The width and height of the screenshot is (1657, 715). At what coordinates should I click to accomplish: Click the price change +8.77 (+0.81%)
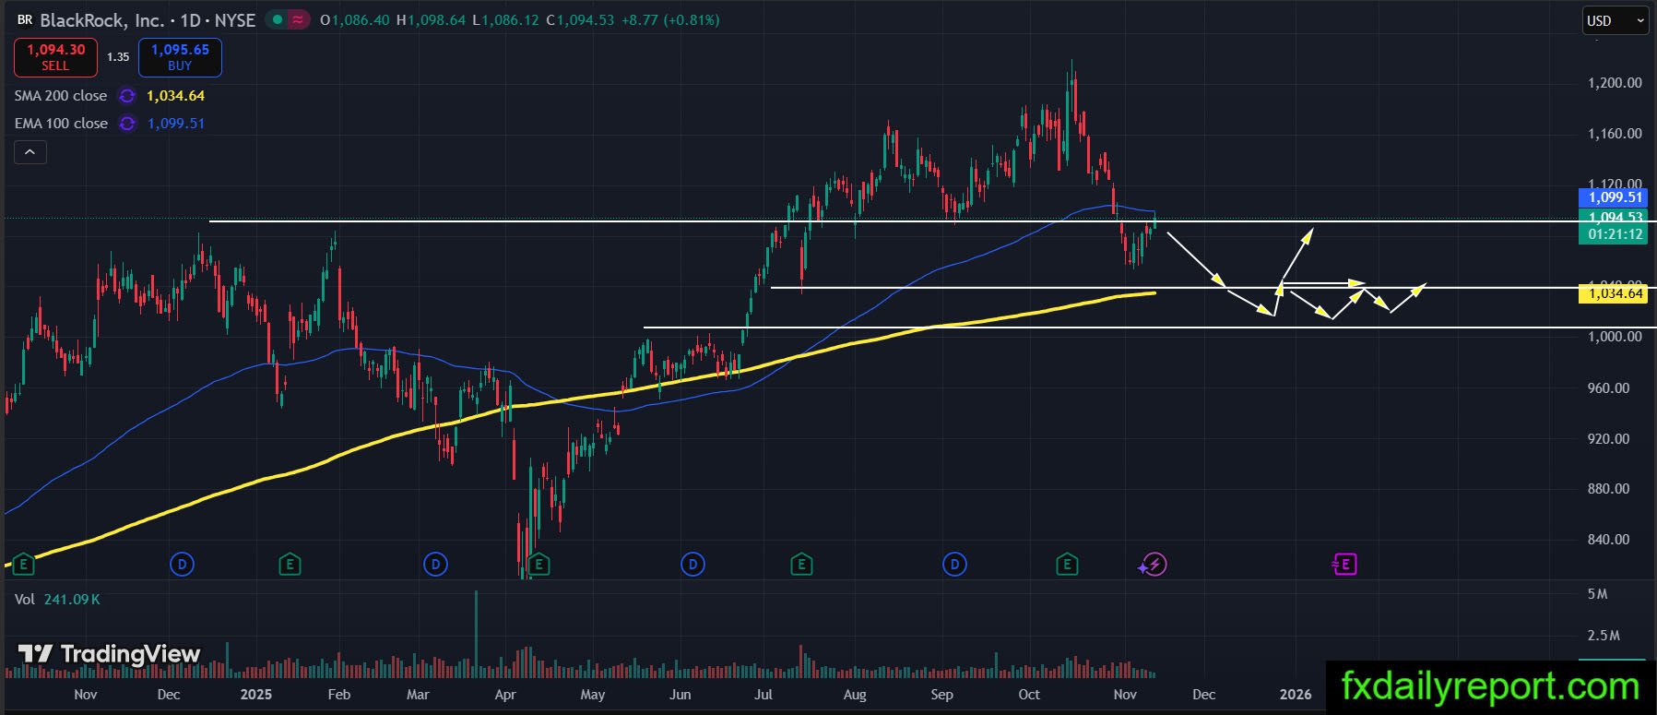(x=670, y=19)
